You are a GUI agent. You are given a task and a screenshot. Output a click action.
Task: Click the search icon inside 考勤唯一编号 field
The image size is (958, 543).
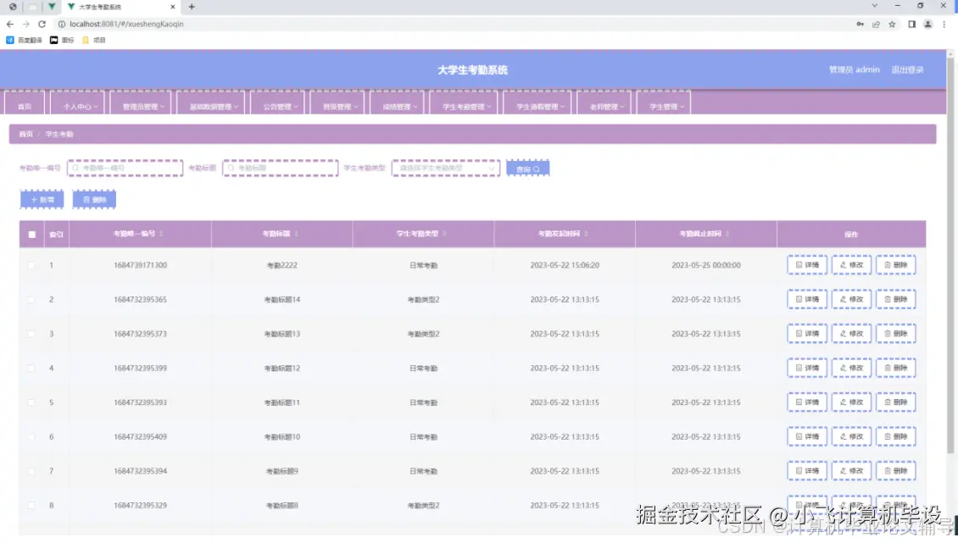pos(76,168)
